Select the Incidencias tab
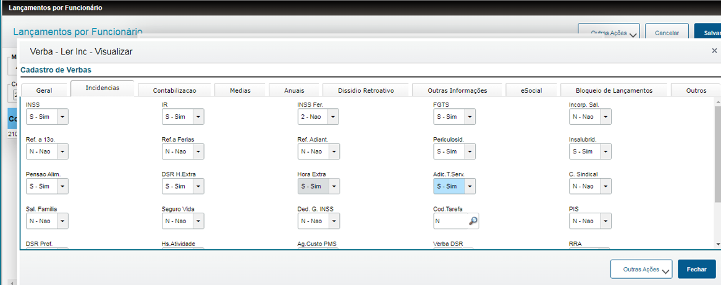Screen dimensions: 721x285 tap(103, 88)
